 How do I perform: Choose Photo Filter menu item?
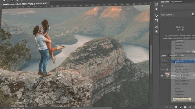(x=181, y=78)
